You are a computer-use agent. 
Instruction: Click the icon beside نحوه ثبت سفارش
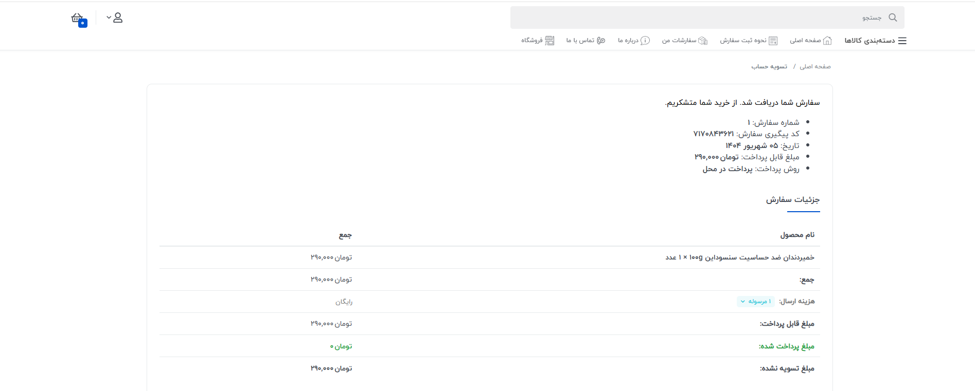[x=773, y=41]
